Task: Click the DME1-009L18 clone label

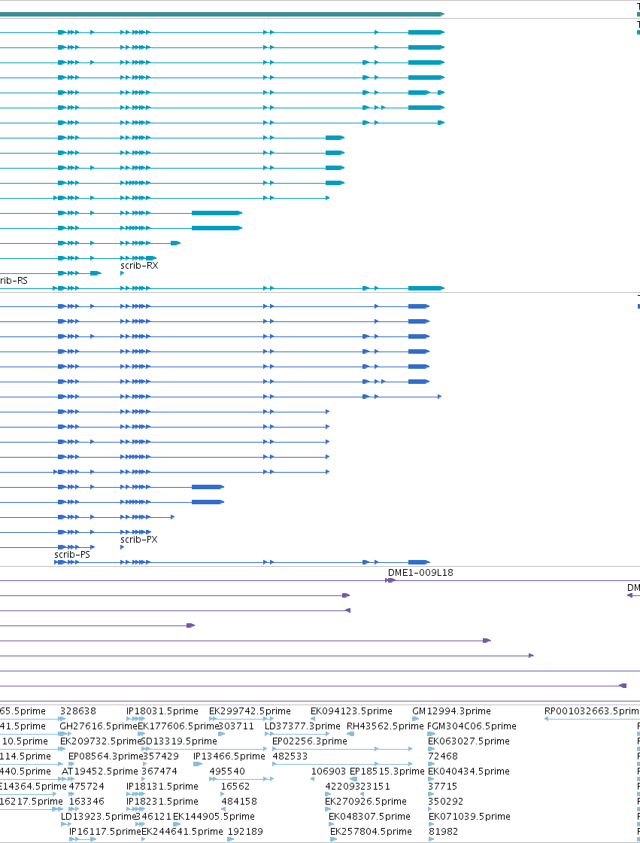Action: pos(420,573)
